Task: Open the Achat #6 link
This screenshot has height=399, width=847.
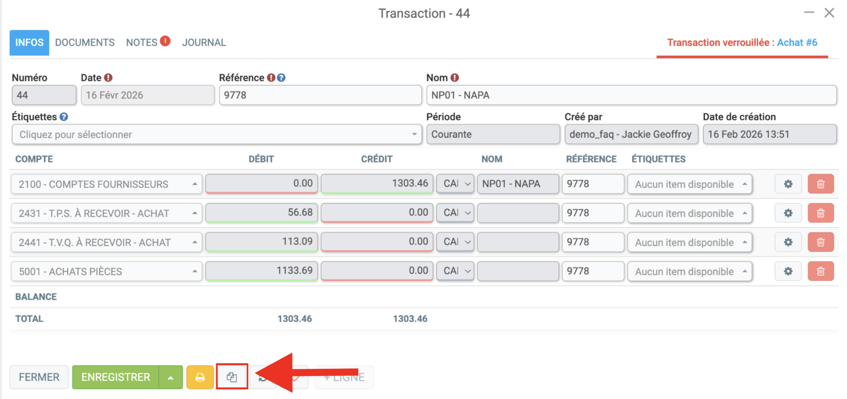Action: (797, 42)
